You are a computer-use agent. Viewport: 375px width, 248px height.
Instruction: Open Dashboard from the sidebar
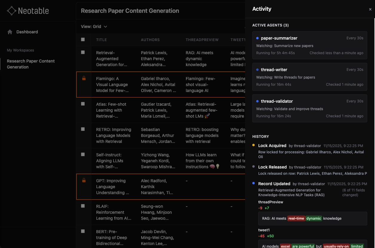[x=27, y=32]
